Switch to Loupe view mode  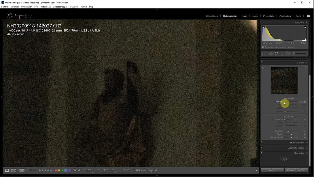click(x=7, y=170)
